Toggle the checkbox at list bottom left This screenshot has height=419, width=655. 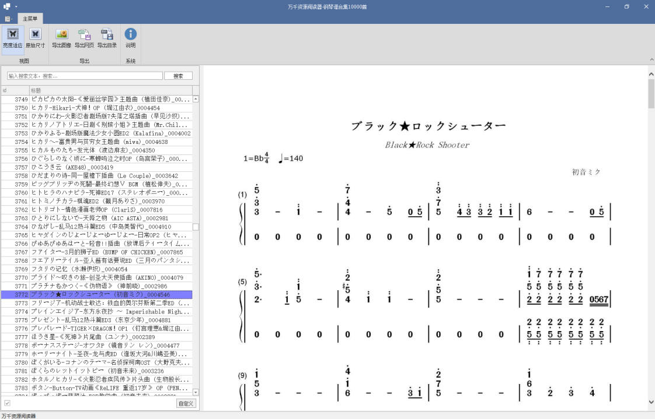point(7,403)
